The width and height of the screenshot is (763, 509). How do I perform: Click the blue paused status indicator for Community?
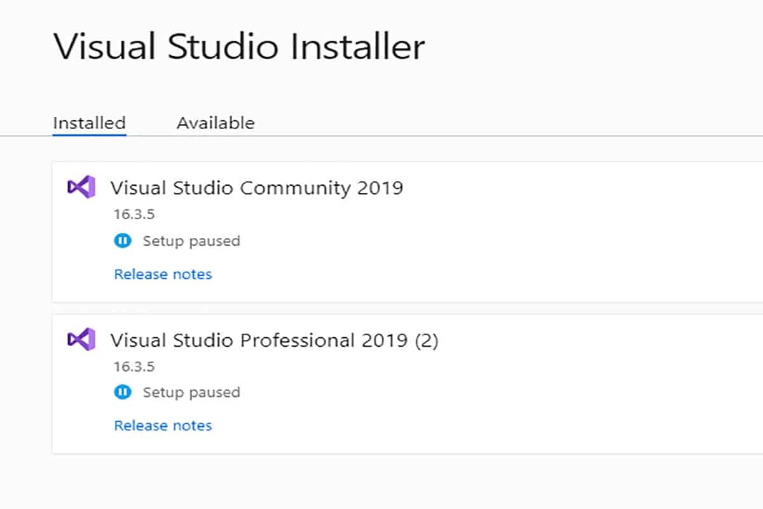(122, 241)
